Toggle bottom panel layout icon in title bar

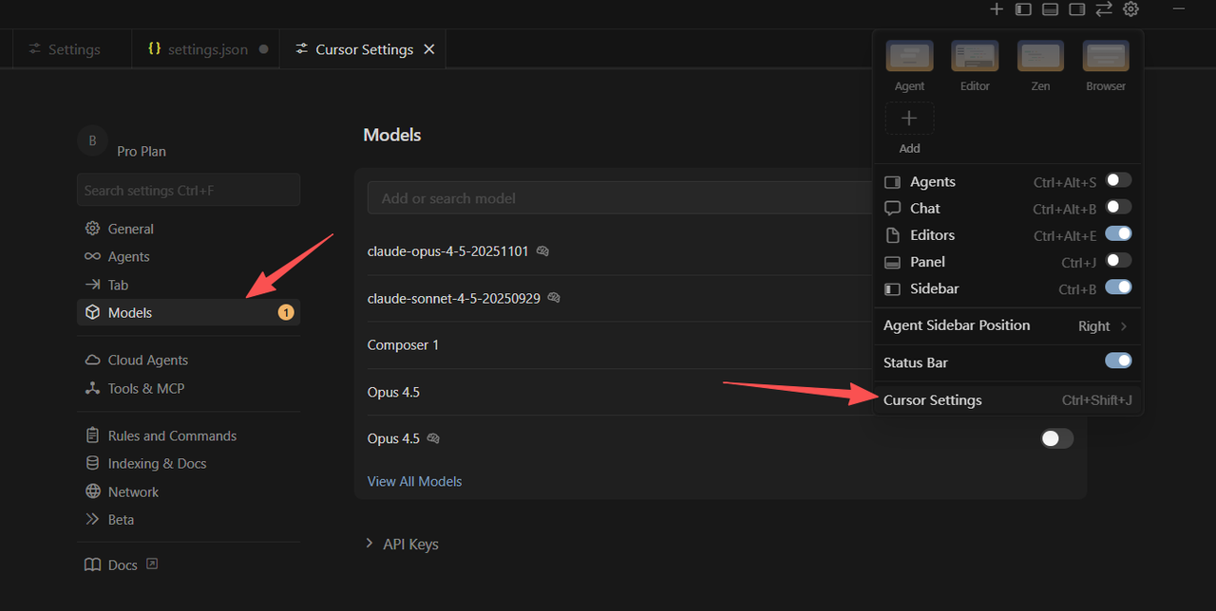point(1050,9)
